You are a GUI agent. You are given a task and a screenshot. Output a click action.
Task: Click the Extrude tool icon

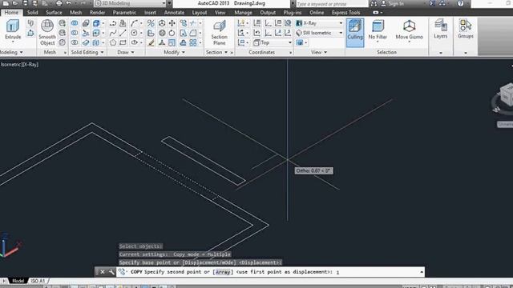point(13,26)
